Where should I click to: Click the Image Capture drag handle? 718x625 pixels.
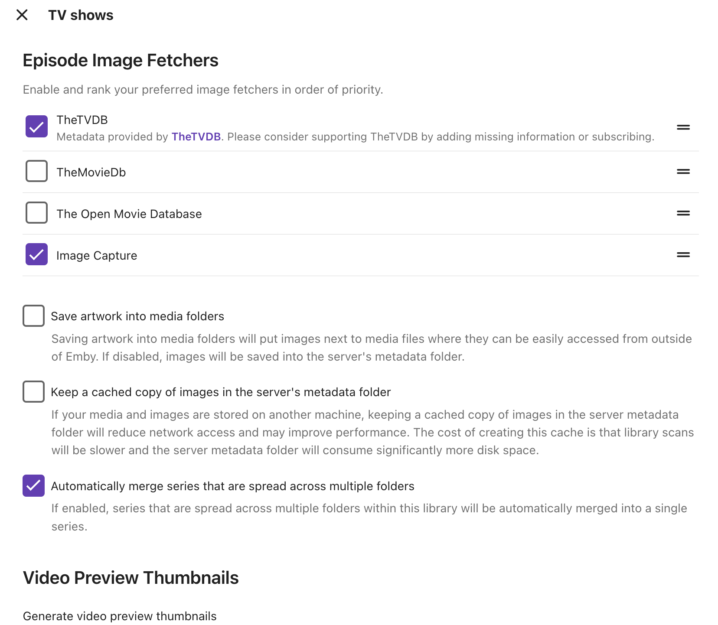(683, 255)
